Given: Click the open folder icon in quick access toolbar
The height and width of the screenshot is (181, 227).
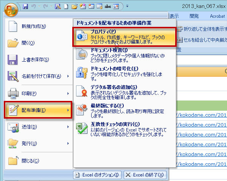Looking at the screenshot, I should pyautogui.click(x=74, y=6).
